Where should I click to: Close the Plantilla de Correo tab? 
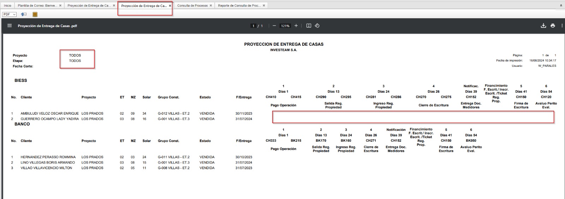coord(60,6)
